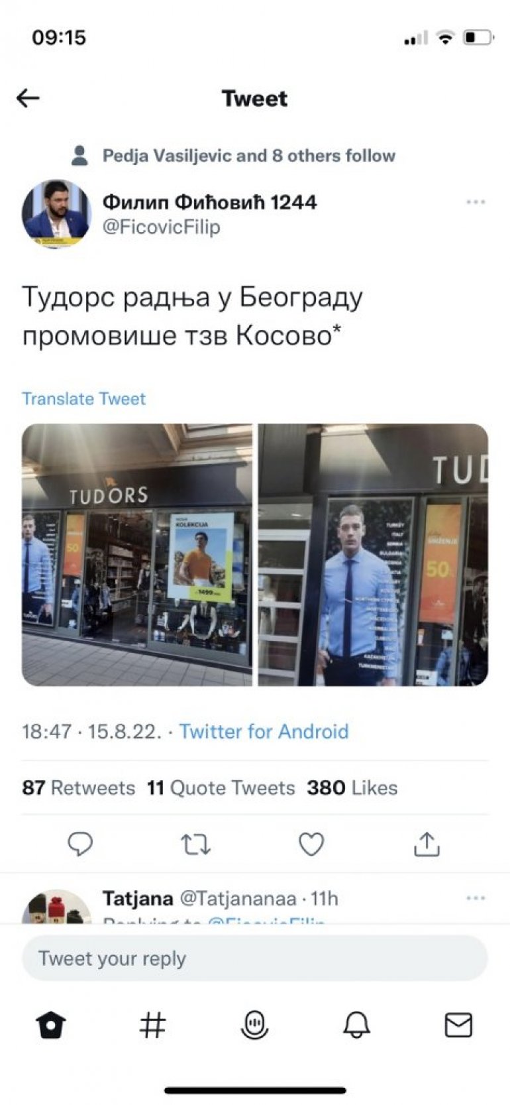View the 87 Retweets list
Viewport: 510px width, 1105px height.
pos(78,787)
